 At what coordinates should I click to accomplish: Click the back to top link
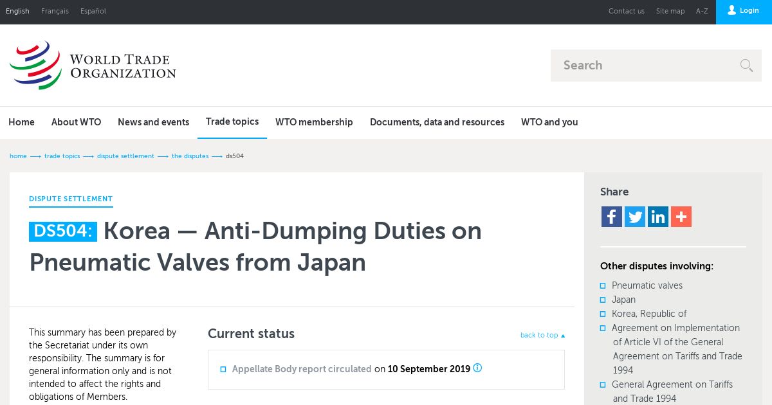coord(542,335)
